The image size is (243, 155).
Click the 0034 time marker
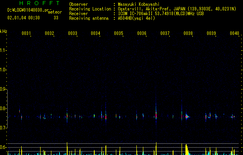(95, 33)
